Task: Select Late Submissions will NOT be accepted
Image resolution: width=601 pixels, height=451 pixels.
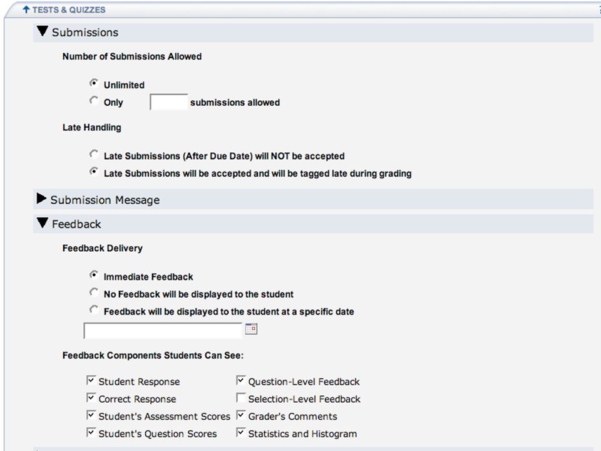Action: [93, 154]
